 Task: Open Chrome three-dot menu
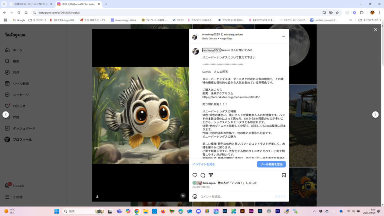click(379, 13)
